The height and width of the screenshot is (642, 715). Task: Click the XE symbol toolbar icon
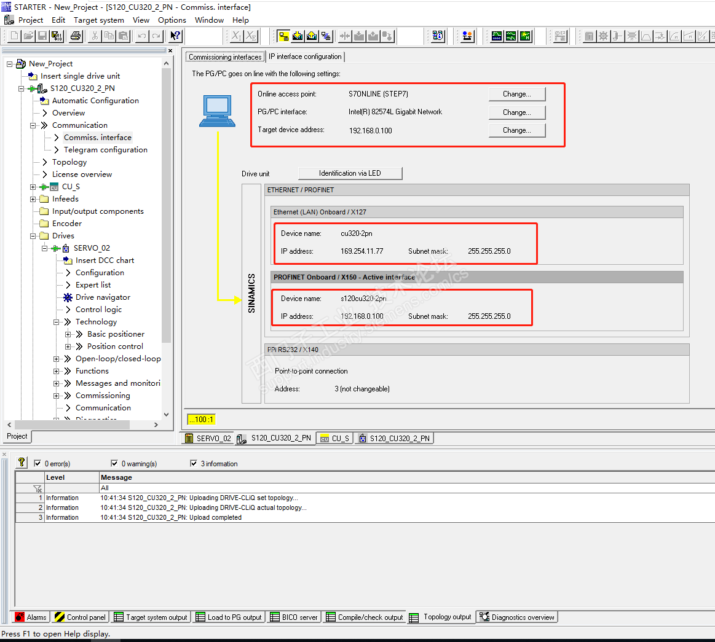click(251, 36)
